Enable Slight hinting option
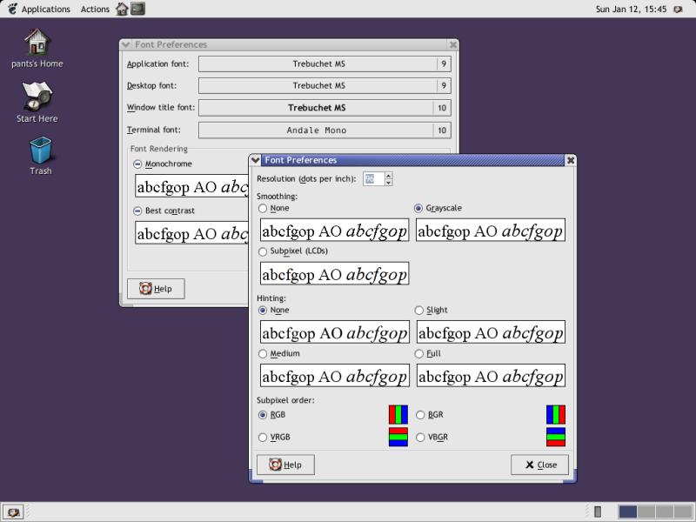 pos(419,311)
